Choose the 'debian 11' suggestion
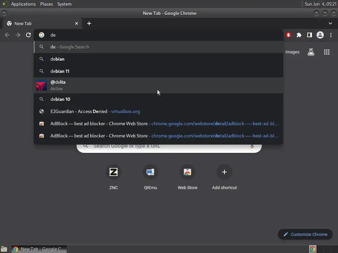Screen dimensions: 338x253 [158, 71]
